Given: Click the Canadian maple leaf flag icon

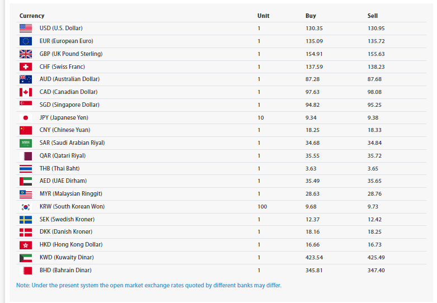Looking at the screenshot, I should tap(26, 92).
